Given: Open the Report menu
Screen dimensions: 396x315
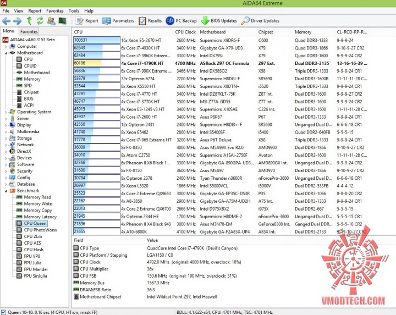Looking at the screenshot, I should coord(35,11).
